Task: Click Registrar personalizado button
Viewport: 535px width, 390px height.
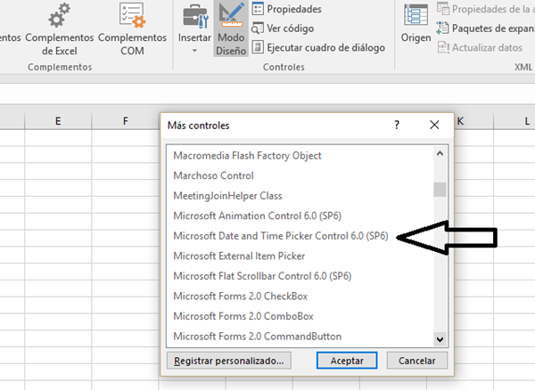Action: 229,361
